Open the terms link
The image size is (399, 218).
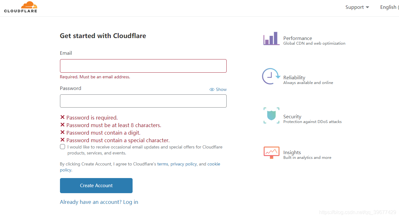tap(163, 164)
